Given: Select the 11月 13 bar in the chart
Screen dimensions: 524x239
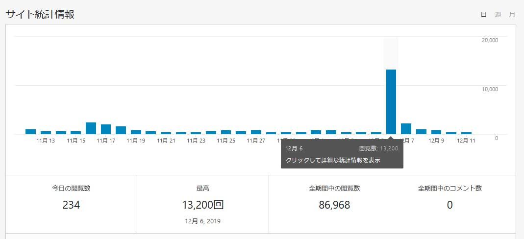Looking at the screenshot, I should 46,133.
